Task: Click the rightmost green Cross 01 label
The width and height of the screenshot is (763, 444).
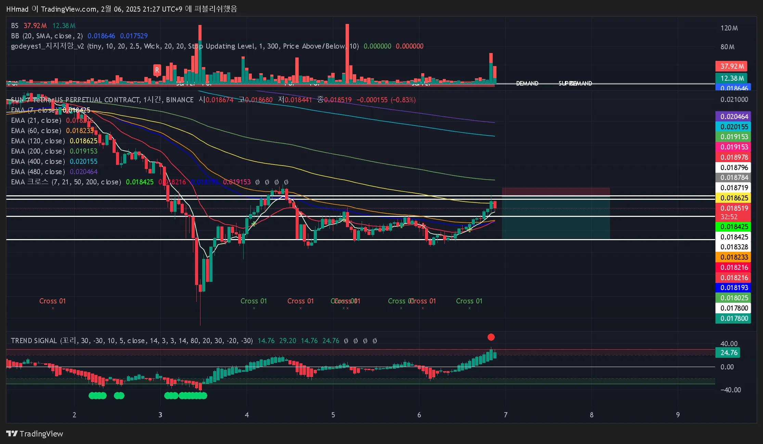Action: point(469,301)
